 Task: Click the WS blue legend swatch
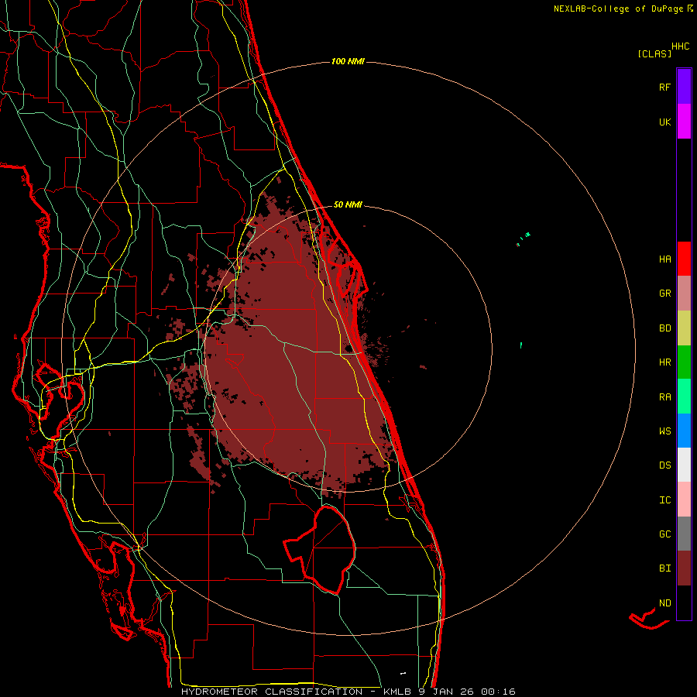point(684,431)
